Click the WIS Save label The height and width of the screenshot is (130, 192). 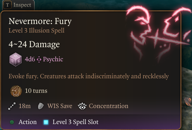click(x=60, y=106)
